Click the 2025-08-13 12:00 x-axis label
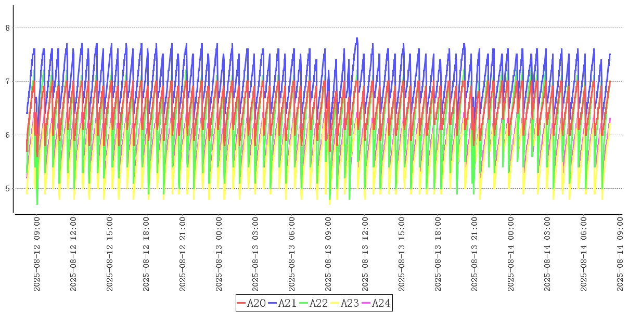628x312 pixels. (x=365, y=254)
